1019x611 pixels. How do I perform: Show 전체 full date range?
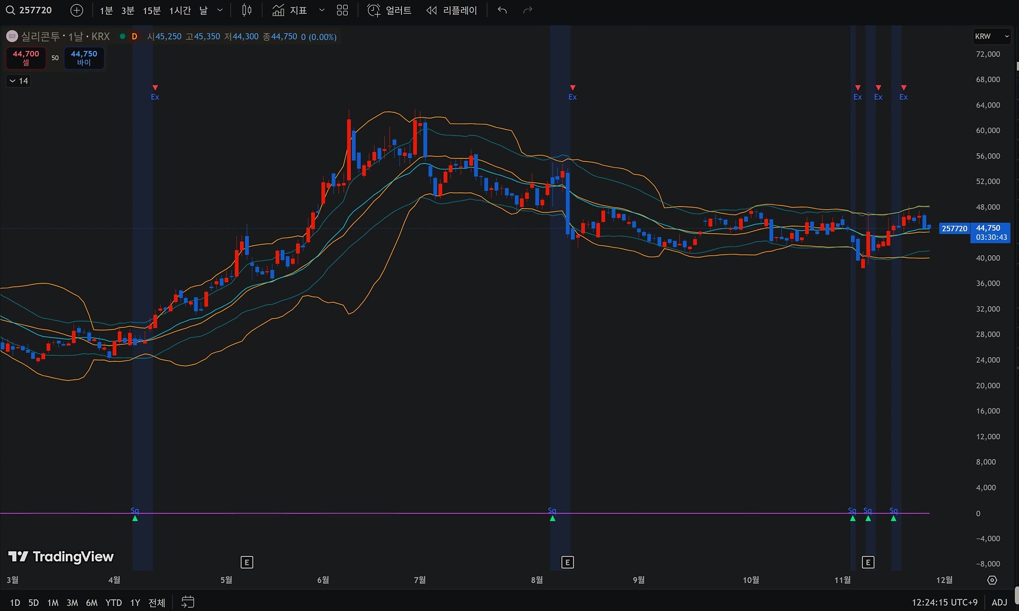(157, 603)
